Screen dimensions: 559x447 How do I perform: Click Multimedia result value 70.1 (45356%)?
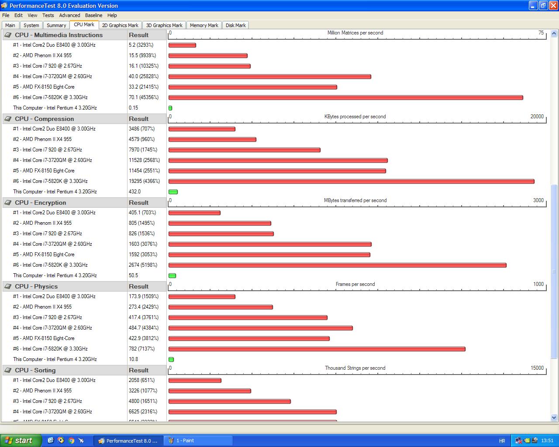144,97
